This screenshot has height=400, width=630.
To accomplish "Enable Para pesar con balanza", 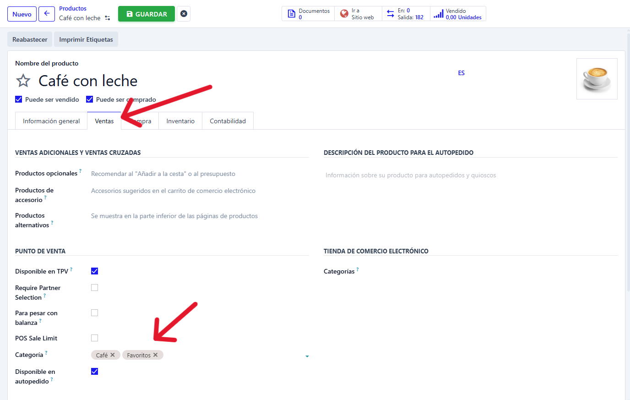I will pyautogui.click(x=95, y=313).
